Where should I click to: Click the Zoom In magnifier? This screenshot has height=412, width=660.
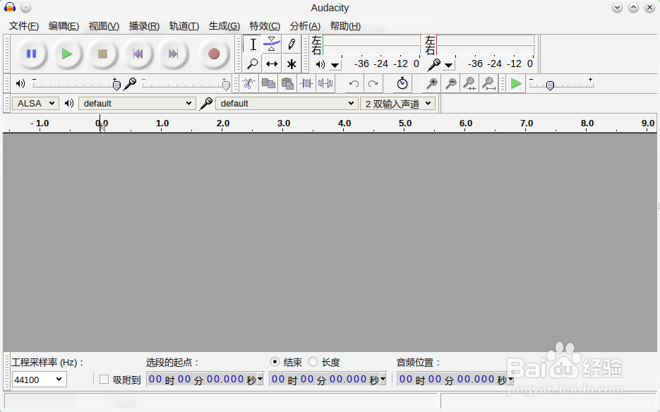431,84
